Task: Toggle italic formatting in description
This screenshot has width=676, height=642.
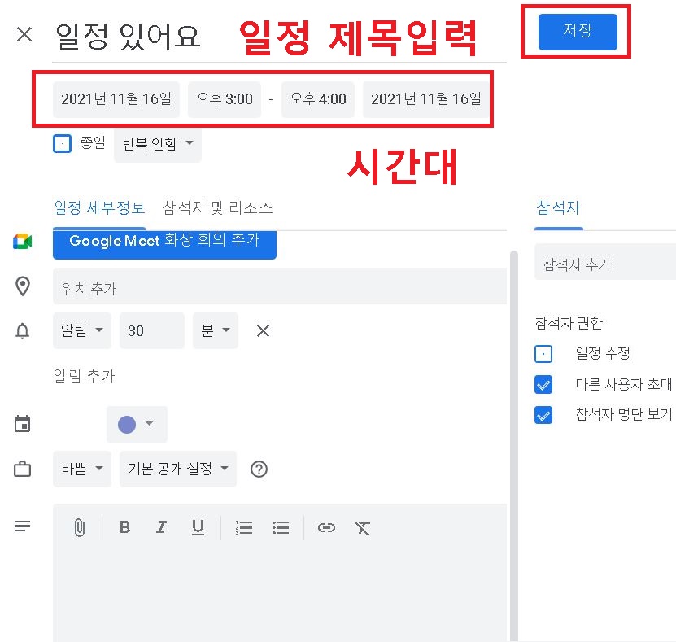Action: pos(161,527)
